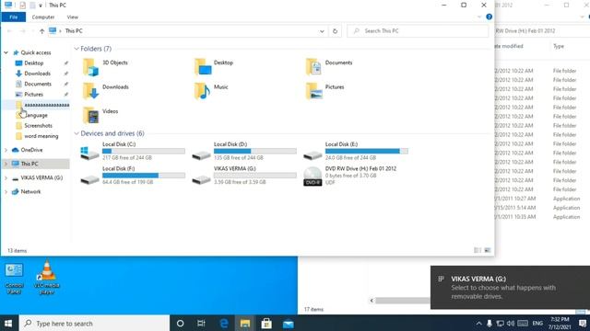
Task: Select Local Disk (F:) drive
Action: (133, 176)
